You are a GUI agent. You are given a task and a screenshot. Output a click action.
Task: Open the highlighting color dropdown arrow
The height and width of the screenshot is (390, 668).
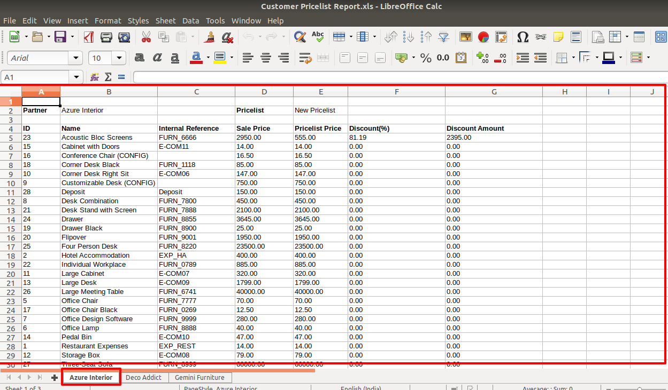coord(232,58)
